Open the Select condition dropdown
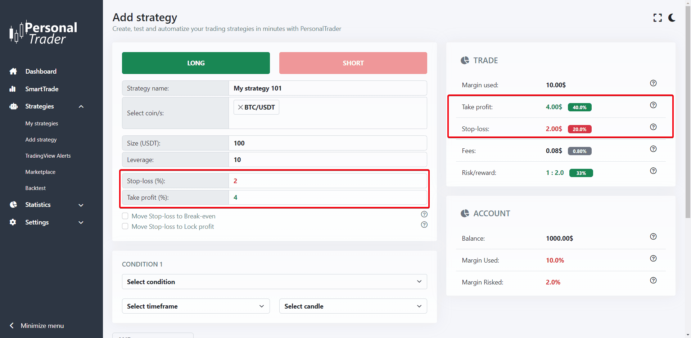Screen dimensions: 691x338 coord(274,282)
